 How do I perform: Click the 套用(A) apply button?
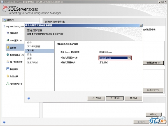(141, 122)
